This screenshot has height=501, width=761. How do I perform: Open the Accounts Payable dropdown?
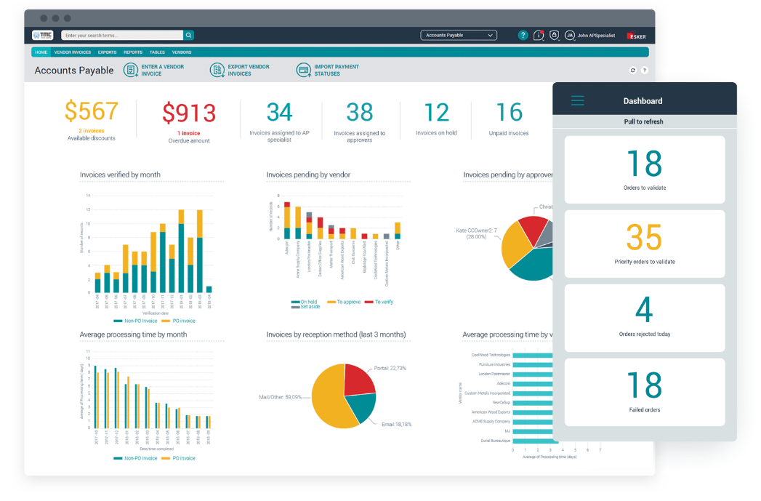pos(459,35)
